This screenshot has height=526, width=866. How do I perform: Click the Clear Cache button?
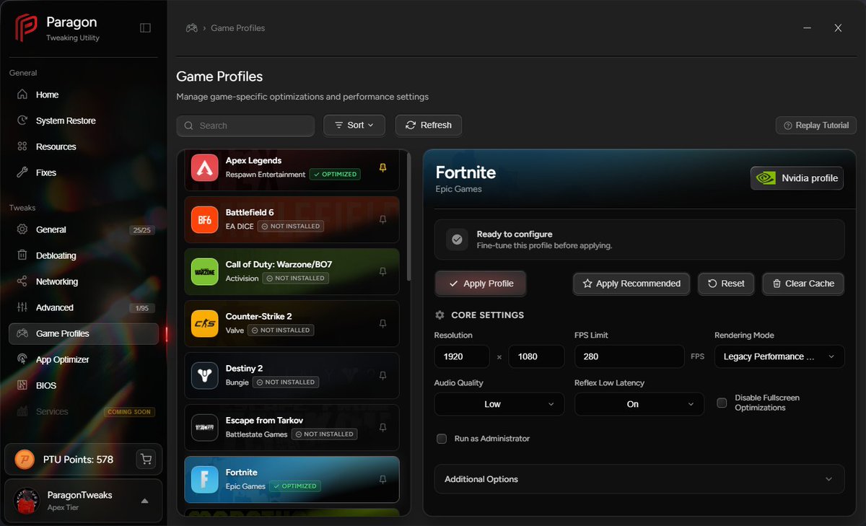click(x=803, y=284)
